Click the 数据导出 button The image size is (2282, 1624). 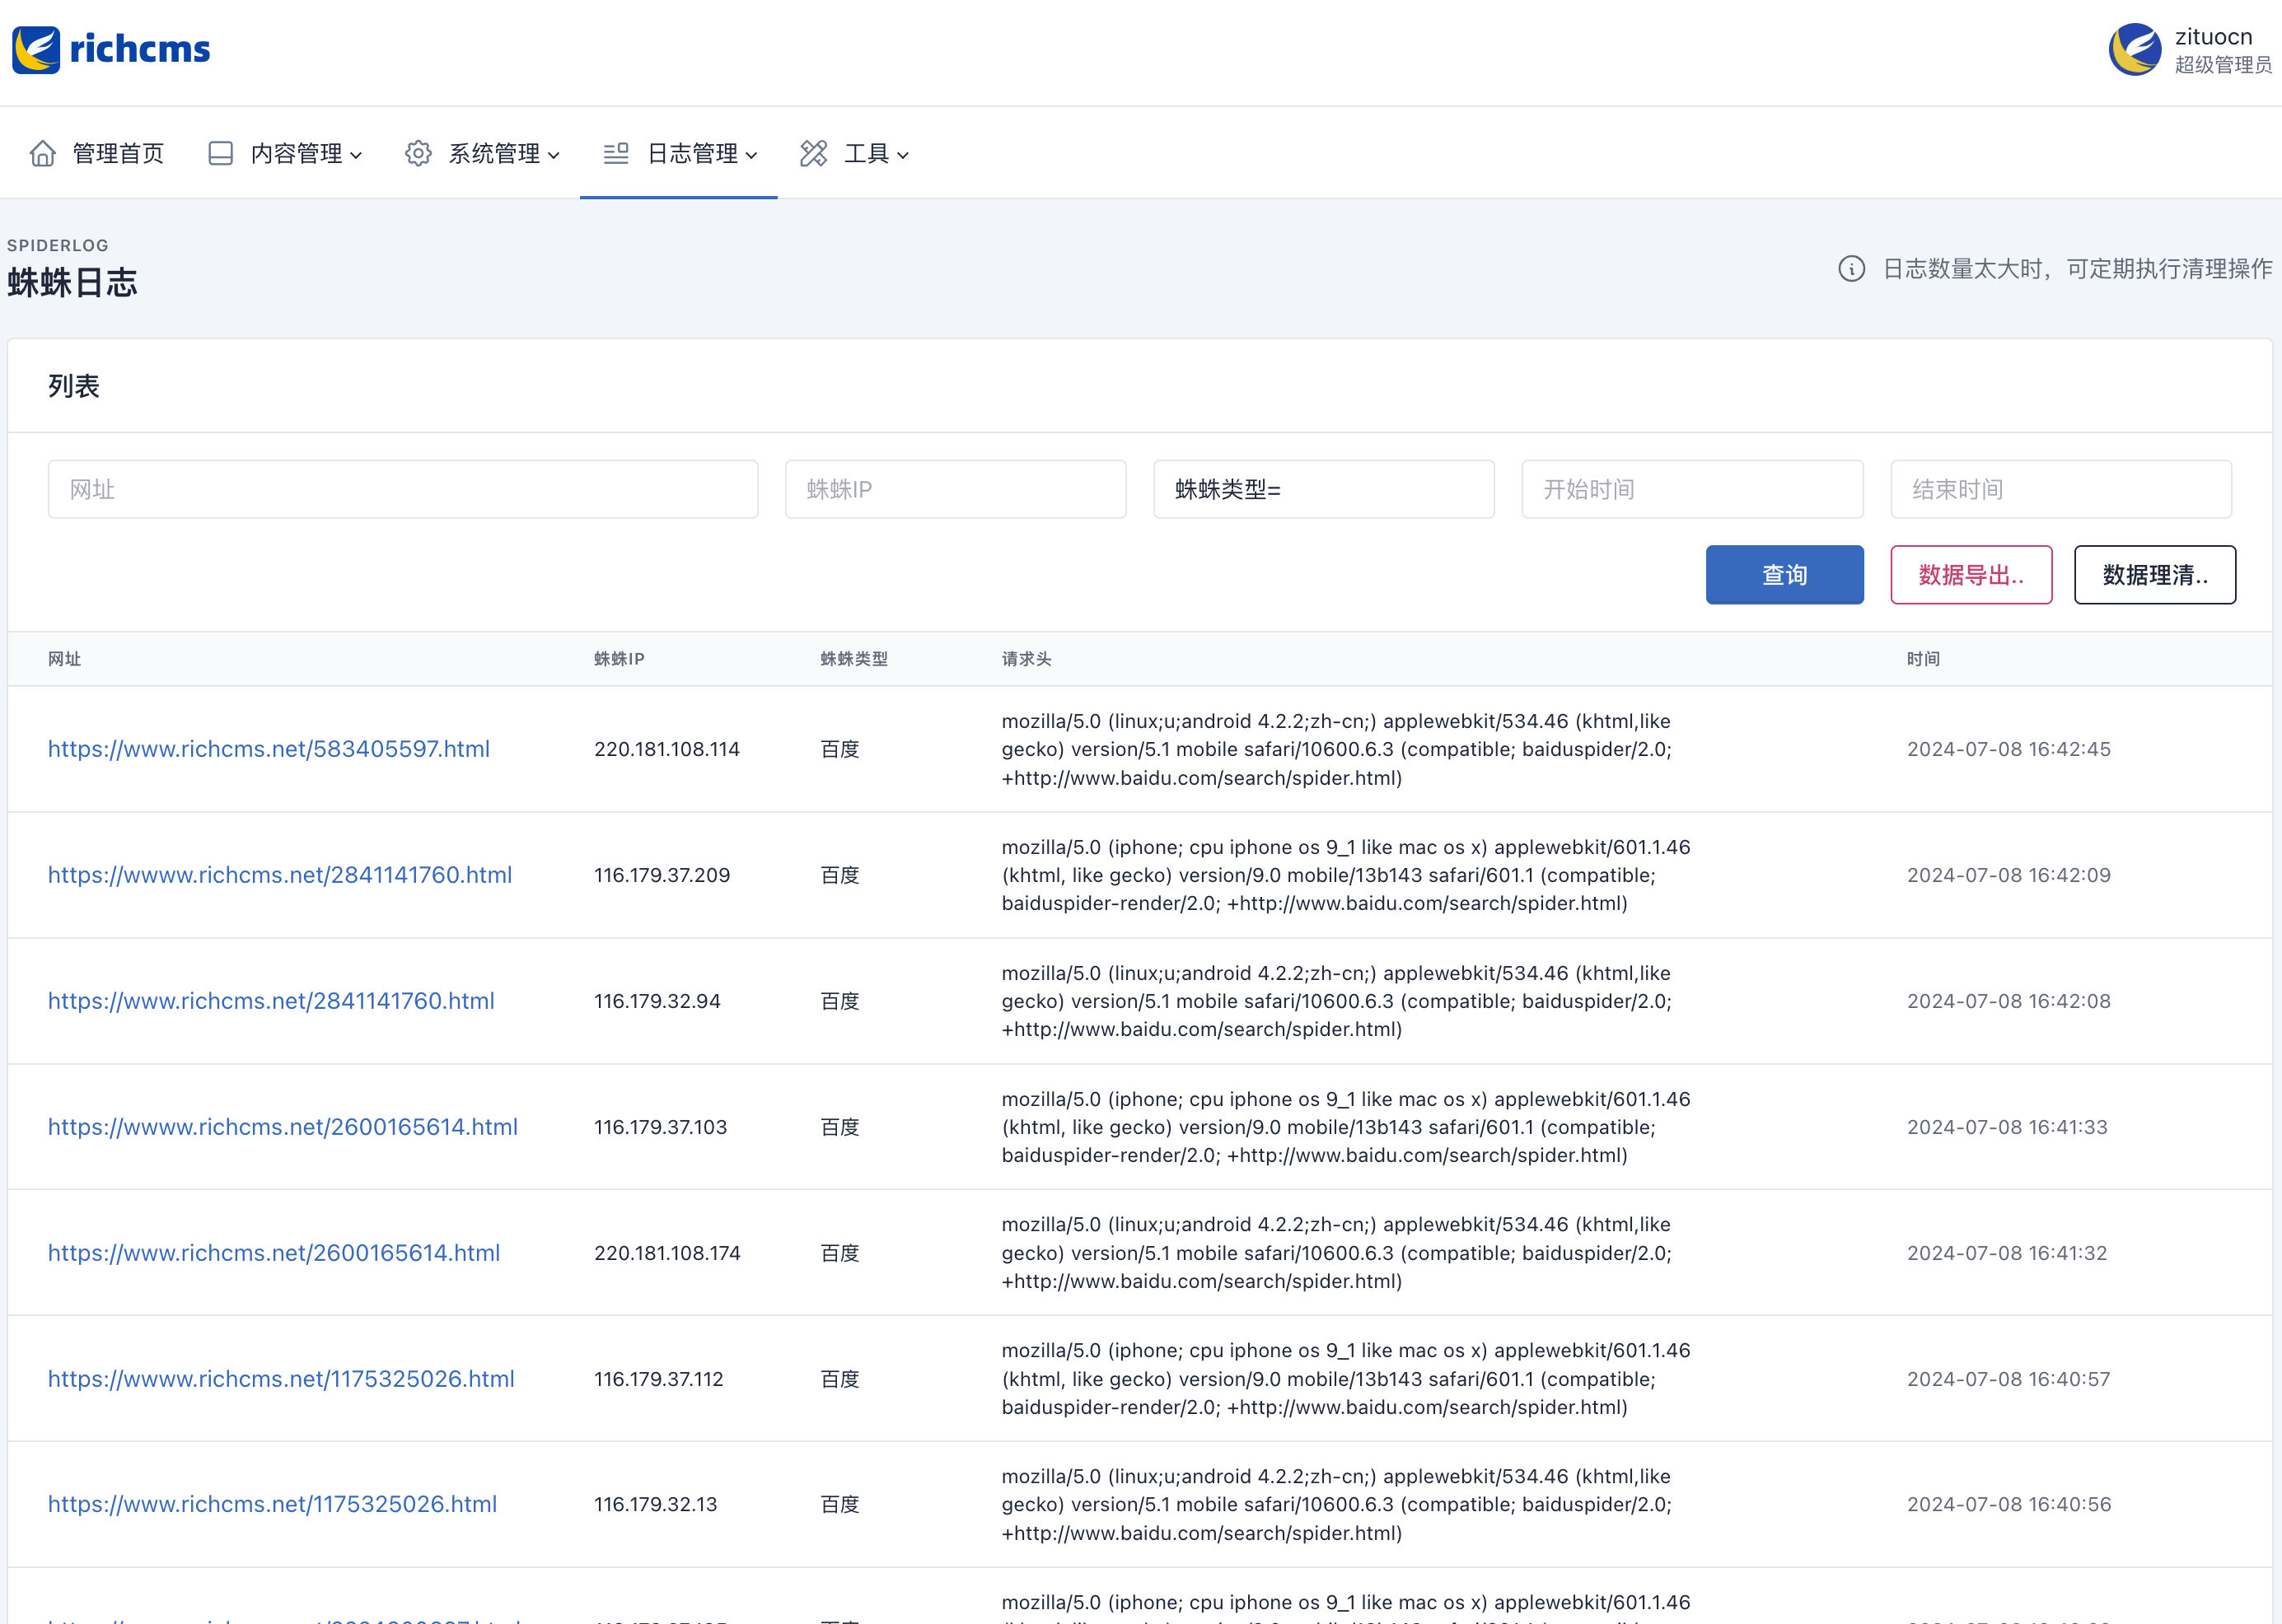(x=1971, y=574)
